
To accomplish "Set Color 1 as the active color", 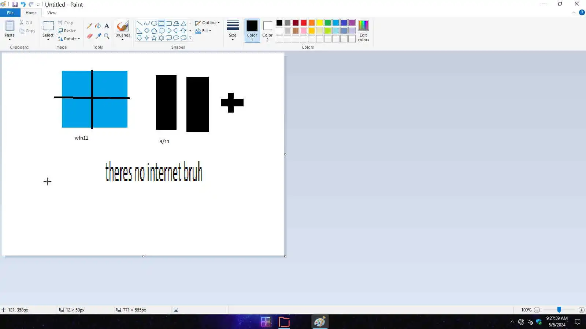I will click(252, 31).
